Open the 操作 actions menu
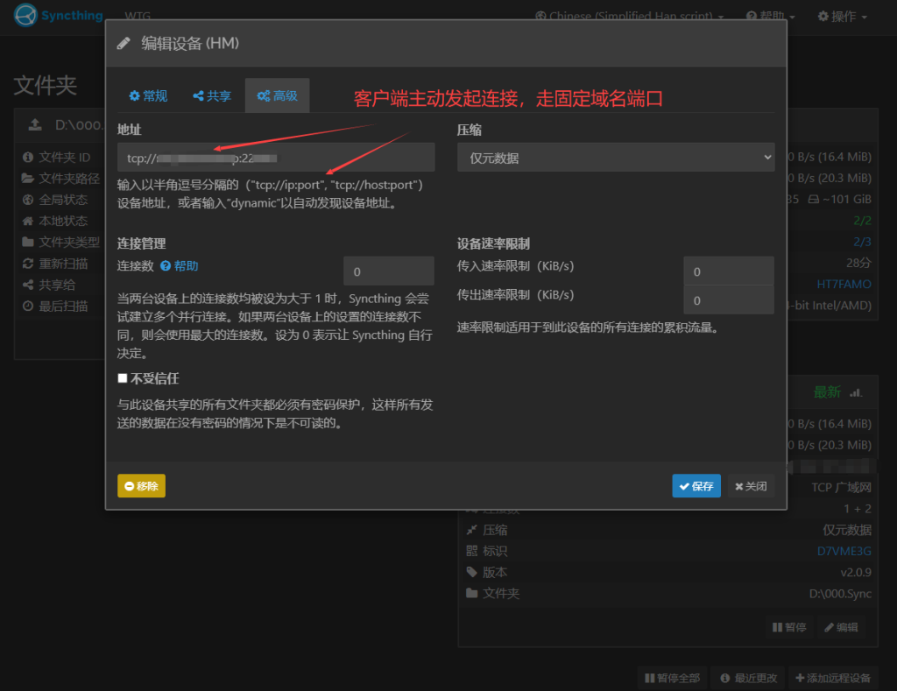Image resolution: width=897 pixels, height=691 pixels. pos(842,17)
